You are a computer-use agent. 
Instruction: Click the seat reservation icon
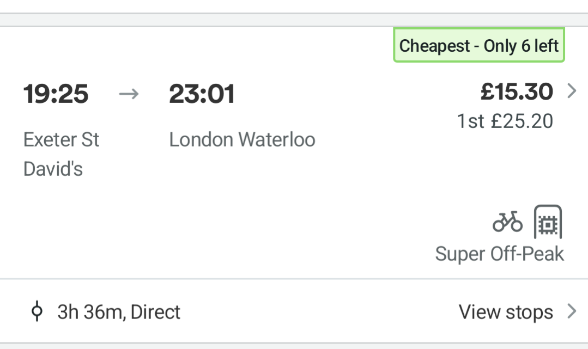(548, 222)
